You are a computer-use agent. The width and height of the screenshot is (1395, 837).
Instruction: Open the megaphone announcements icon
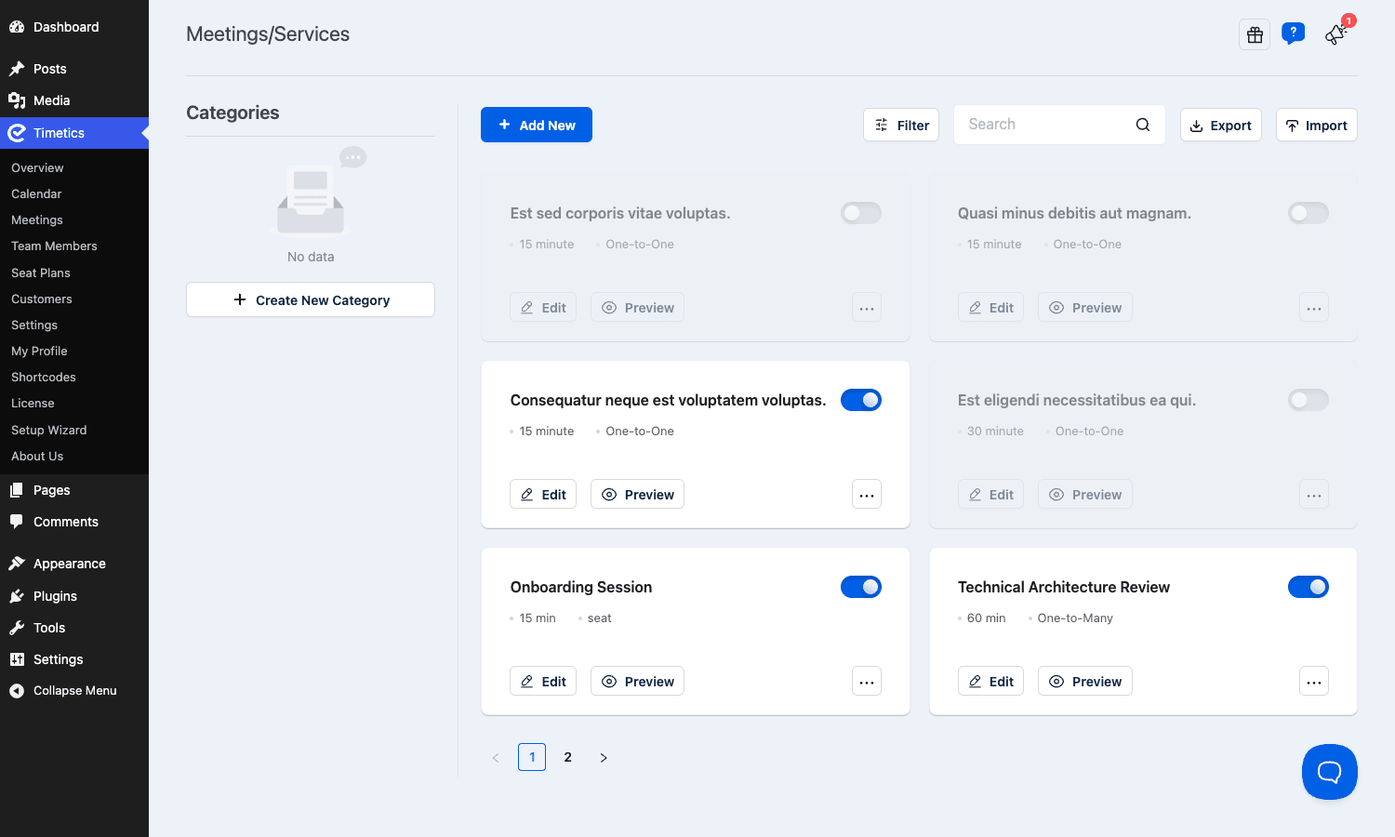(1336, 33)
